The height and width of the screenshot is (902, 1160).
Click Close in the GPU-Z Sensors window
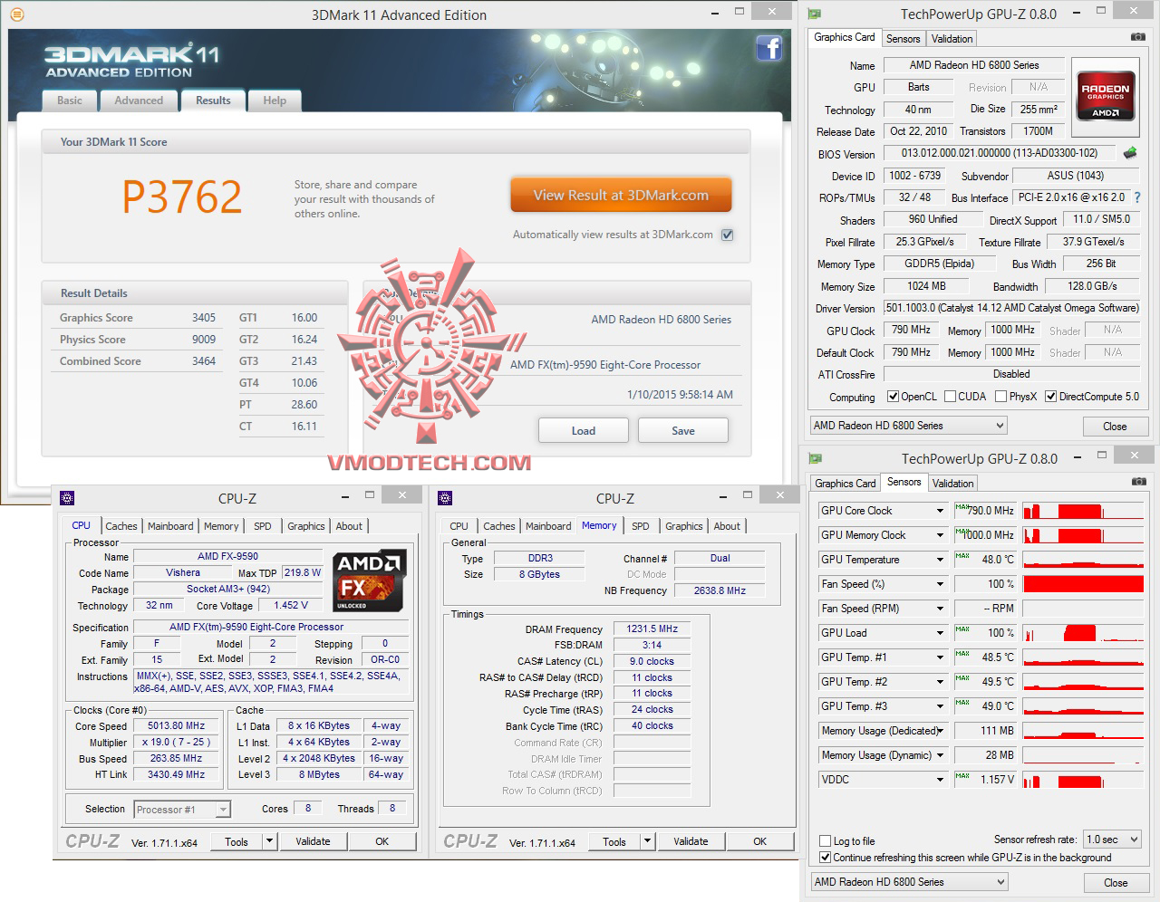[1116, 883]
